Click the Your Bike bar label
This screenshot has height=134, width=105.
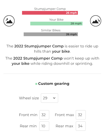pos(56,20)
